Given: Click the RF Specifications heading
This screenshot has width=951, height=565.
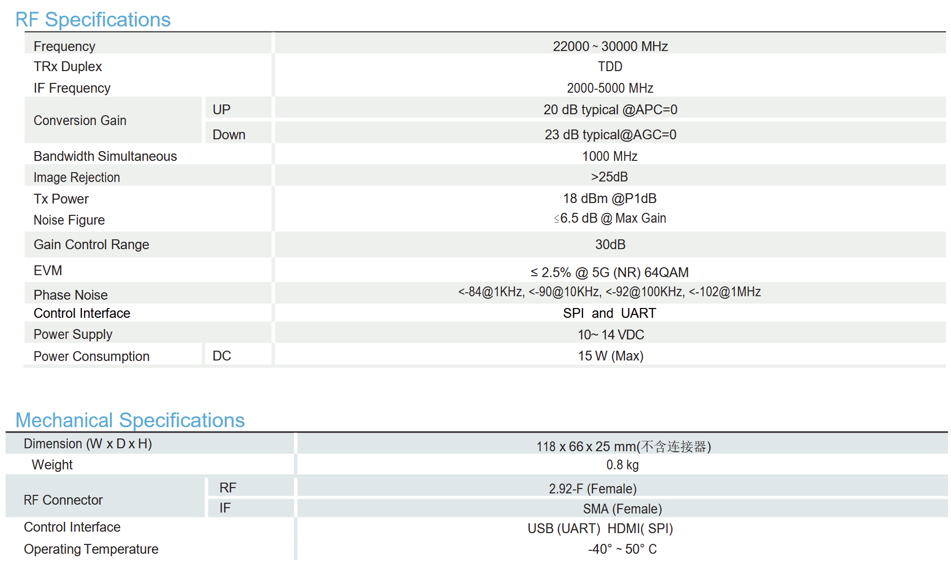Looking at the screenshot, I should (93, 20).
